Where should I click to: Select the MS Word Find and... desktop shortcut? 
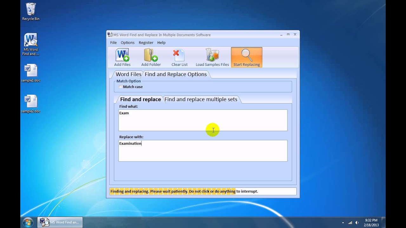point(31,44)
